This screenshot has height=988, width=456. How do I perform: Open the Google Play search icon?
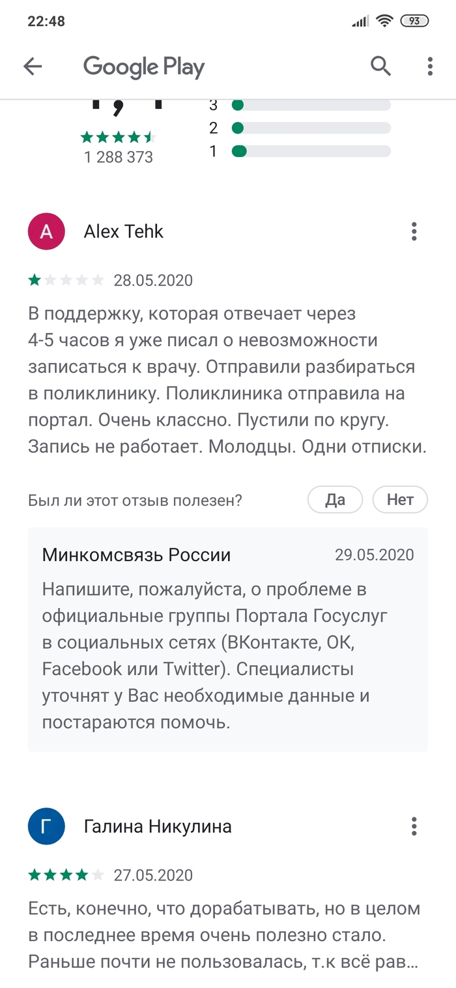[x=380, y=66]
